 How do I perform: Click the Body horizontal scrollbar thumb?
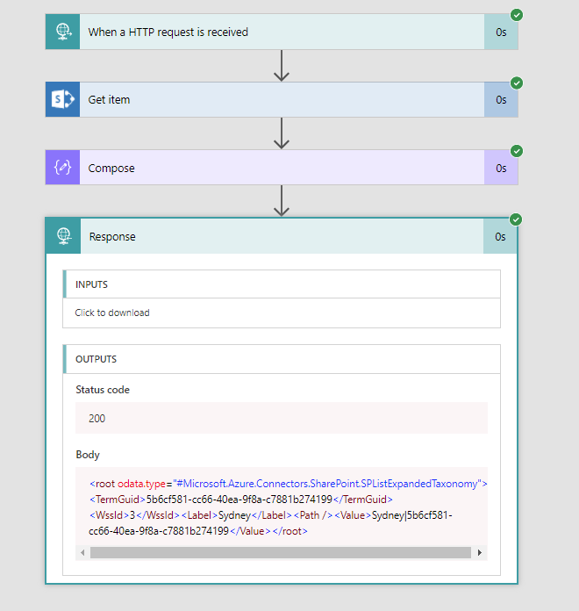pos(279,552)
